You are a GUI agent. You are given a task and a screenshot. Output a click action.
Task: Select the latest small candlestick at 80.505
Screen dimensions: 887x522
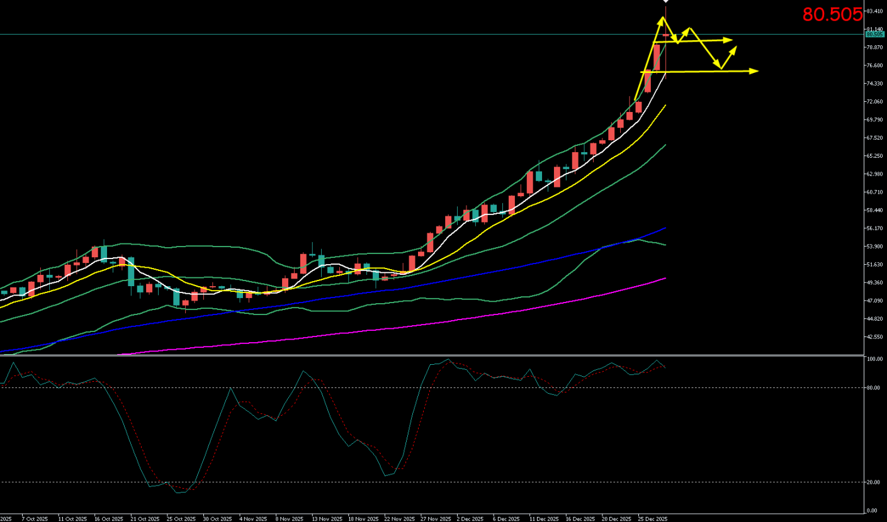point(665,35)
